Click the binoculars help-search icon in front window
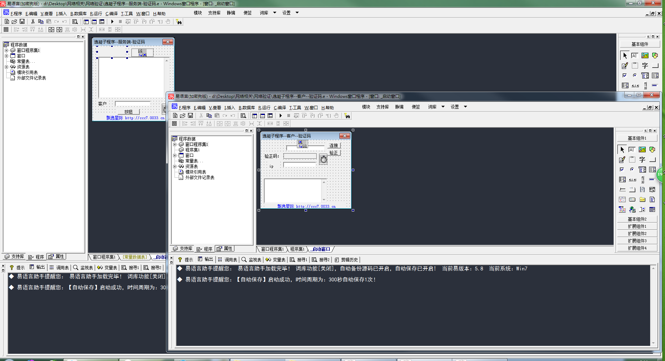The image size is (665, 361). click(x=347, y=116)
